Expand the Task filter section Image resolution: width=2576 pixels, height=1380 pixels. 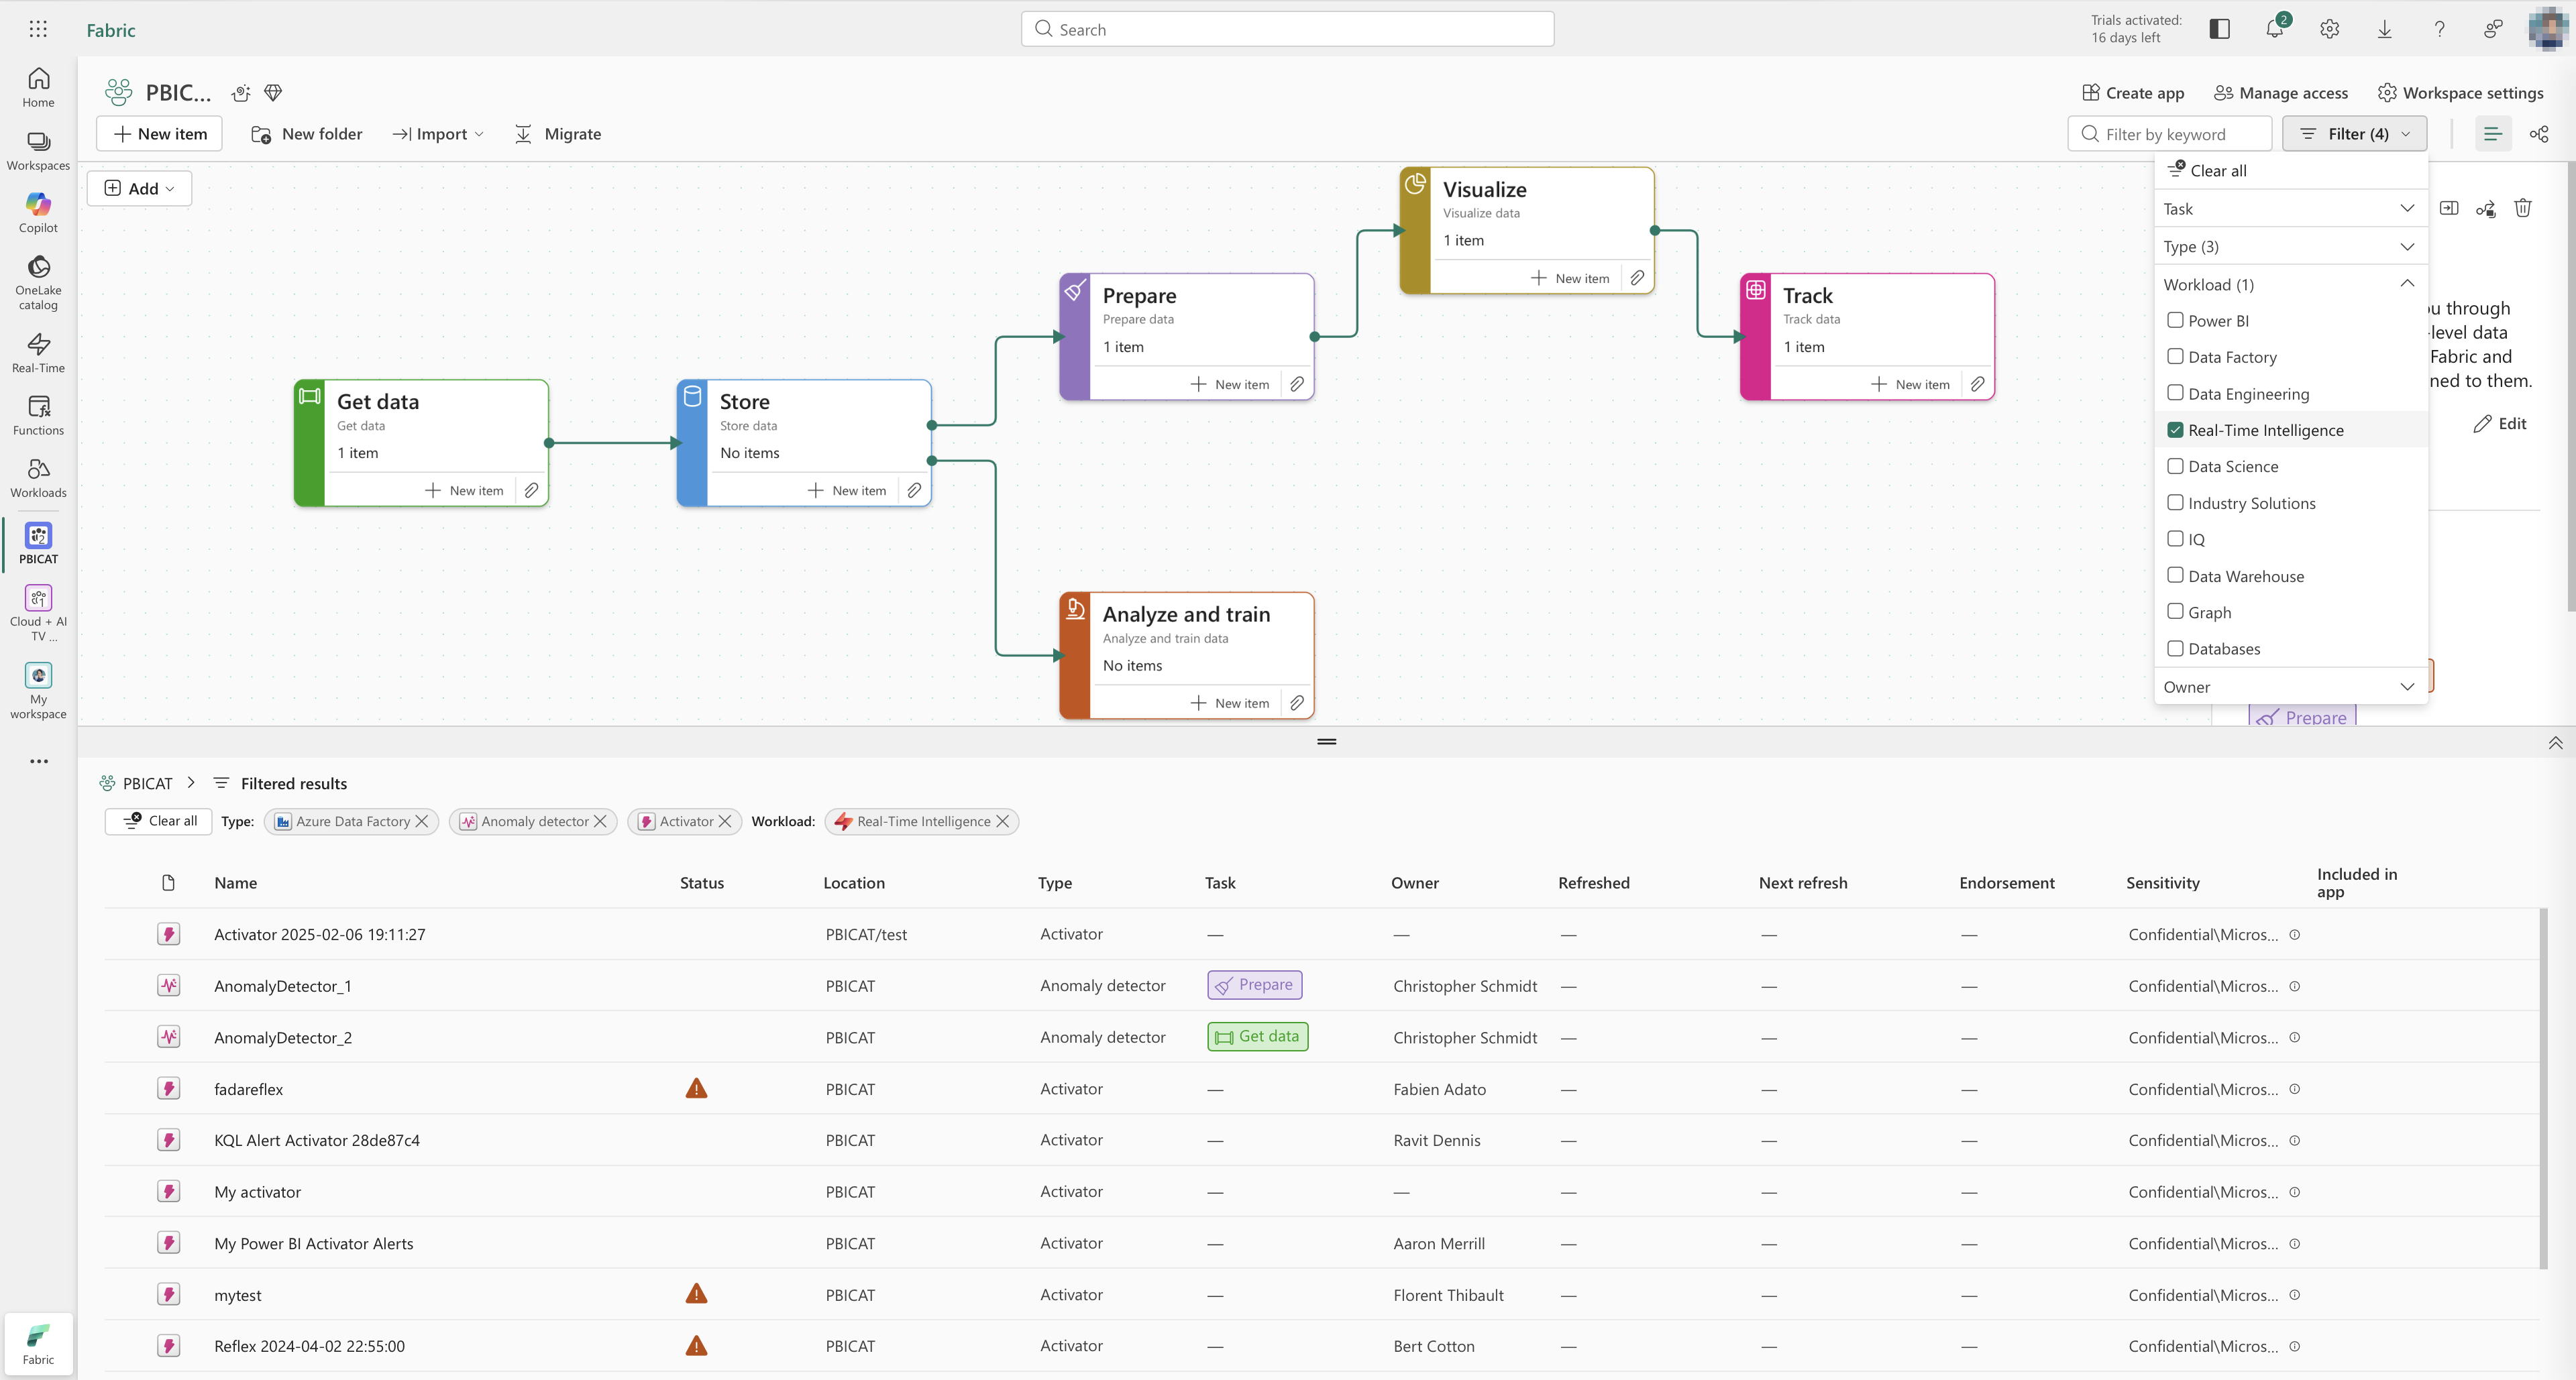pos(2290,208)
